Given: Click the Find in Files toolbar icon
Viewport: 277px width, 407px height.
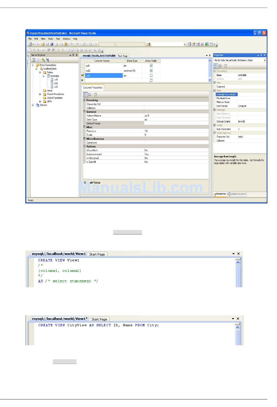Looking at the screenshot, I should point(149,44).
